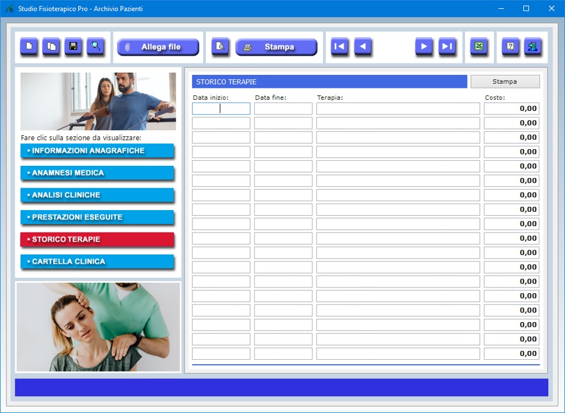Click the Data inizio column label
Image resolution: width=565 pixels, height=413 pixels.
point(211,97)
